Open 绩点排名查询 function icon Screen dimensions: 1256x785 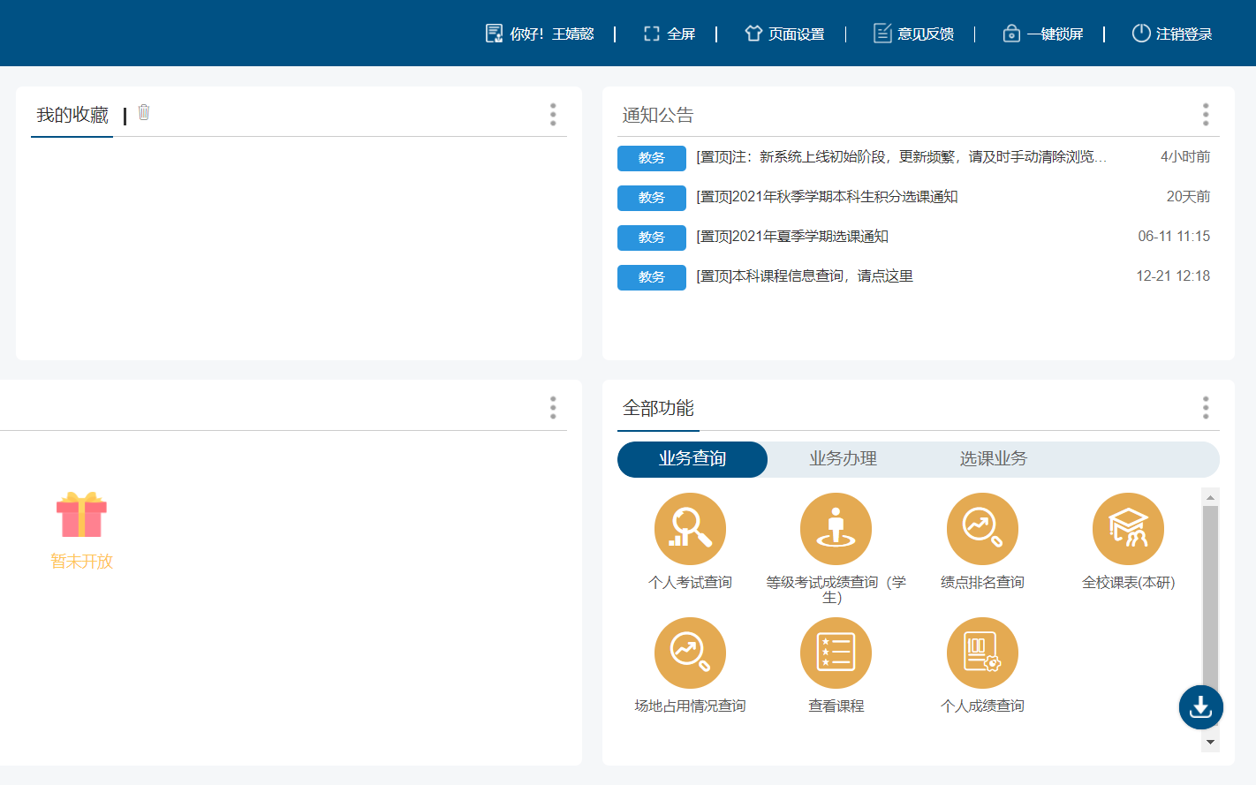tap(982, 529)
